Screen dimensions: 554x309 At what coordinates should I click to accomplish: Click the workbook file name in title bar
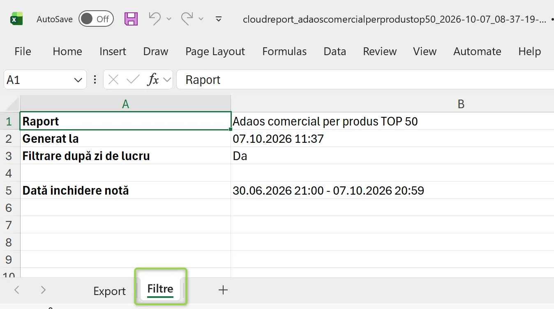pos(395,19)
